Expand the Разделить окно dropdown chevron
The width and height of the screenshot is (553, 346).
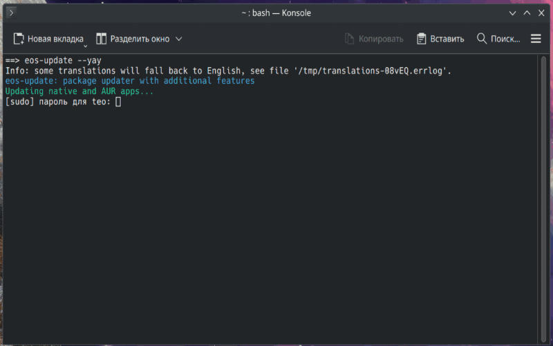179,39
